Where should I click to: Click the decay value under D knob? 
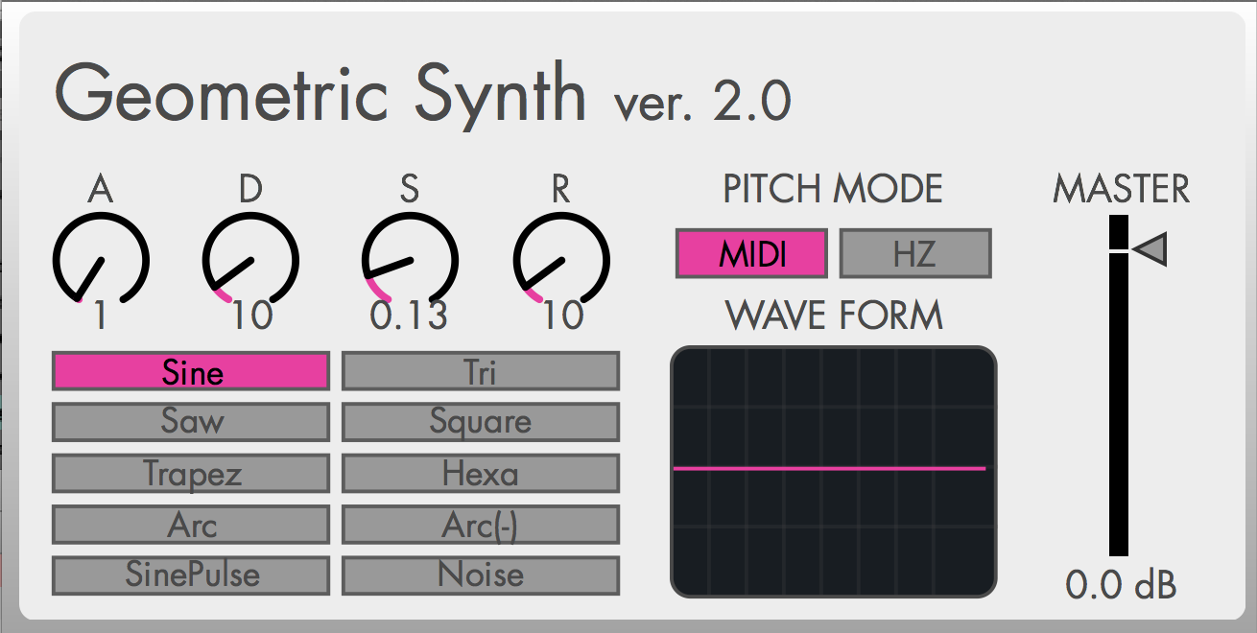click(252, 316)
